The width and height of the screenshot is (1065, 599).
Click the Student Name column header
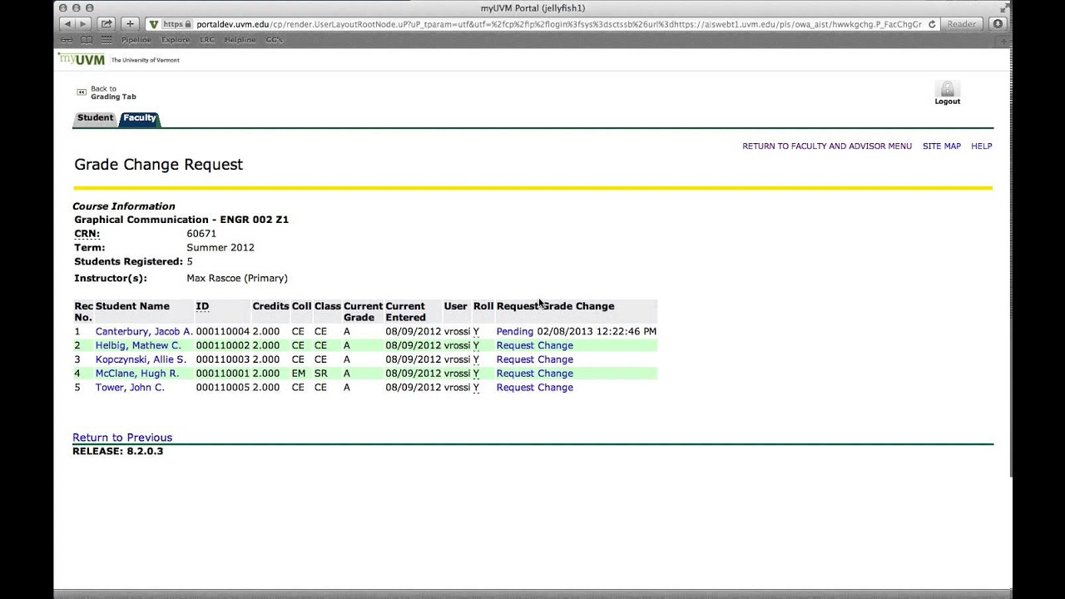(x=132, y=306)
